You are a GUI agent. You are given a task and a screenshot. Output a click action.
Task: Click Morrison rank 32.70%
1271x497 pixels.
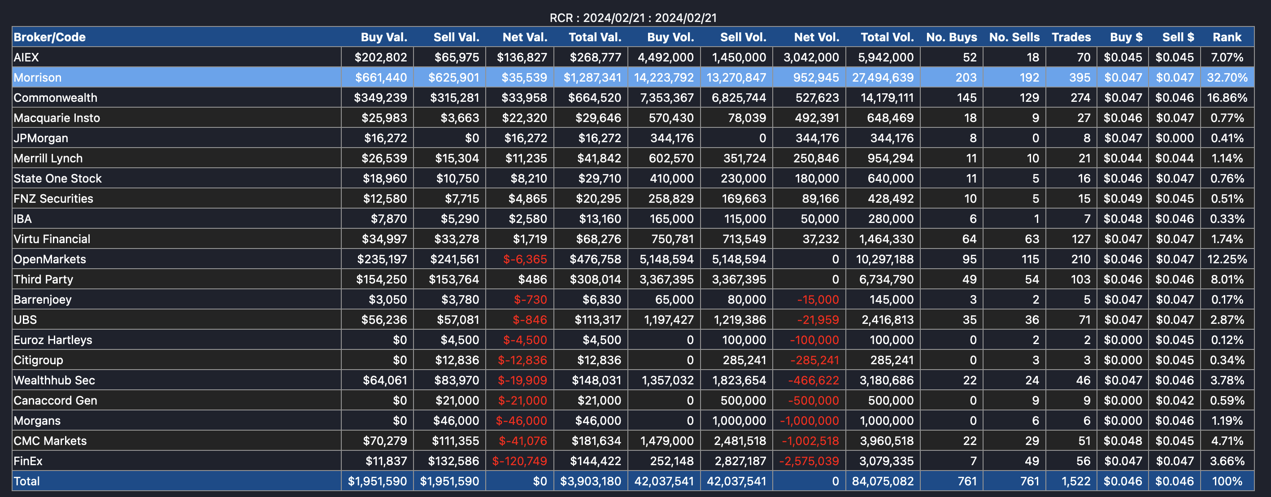pos(1227,78)
